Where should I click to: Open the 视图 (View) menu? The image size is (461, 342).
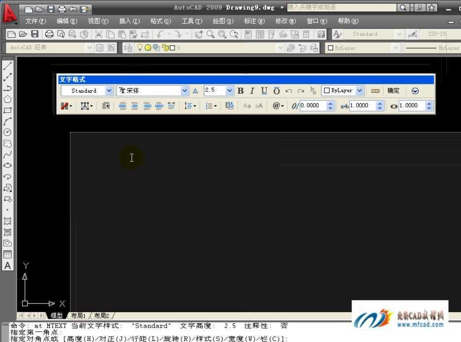[98, 21]
